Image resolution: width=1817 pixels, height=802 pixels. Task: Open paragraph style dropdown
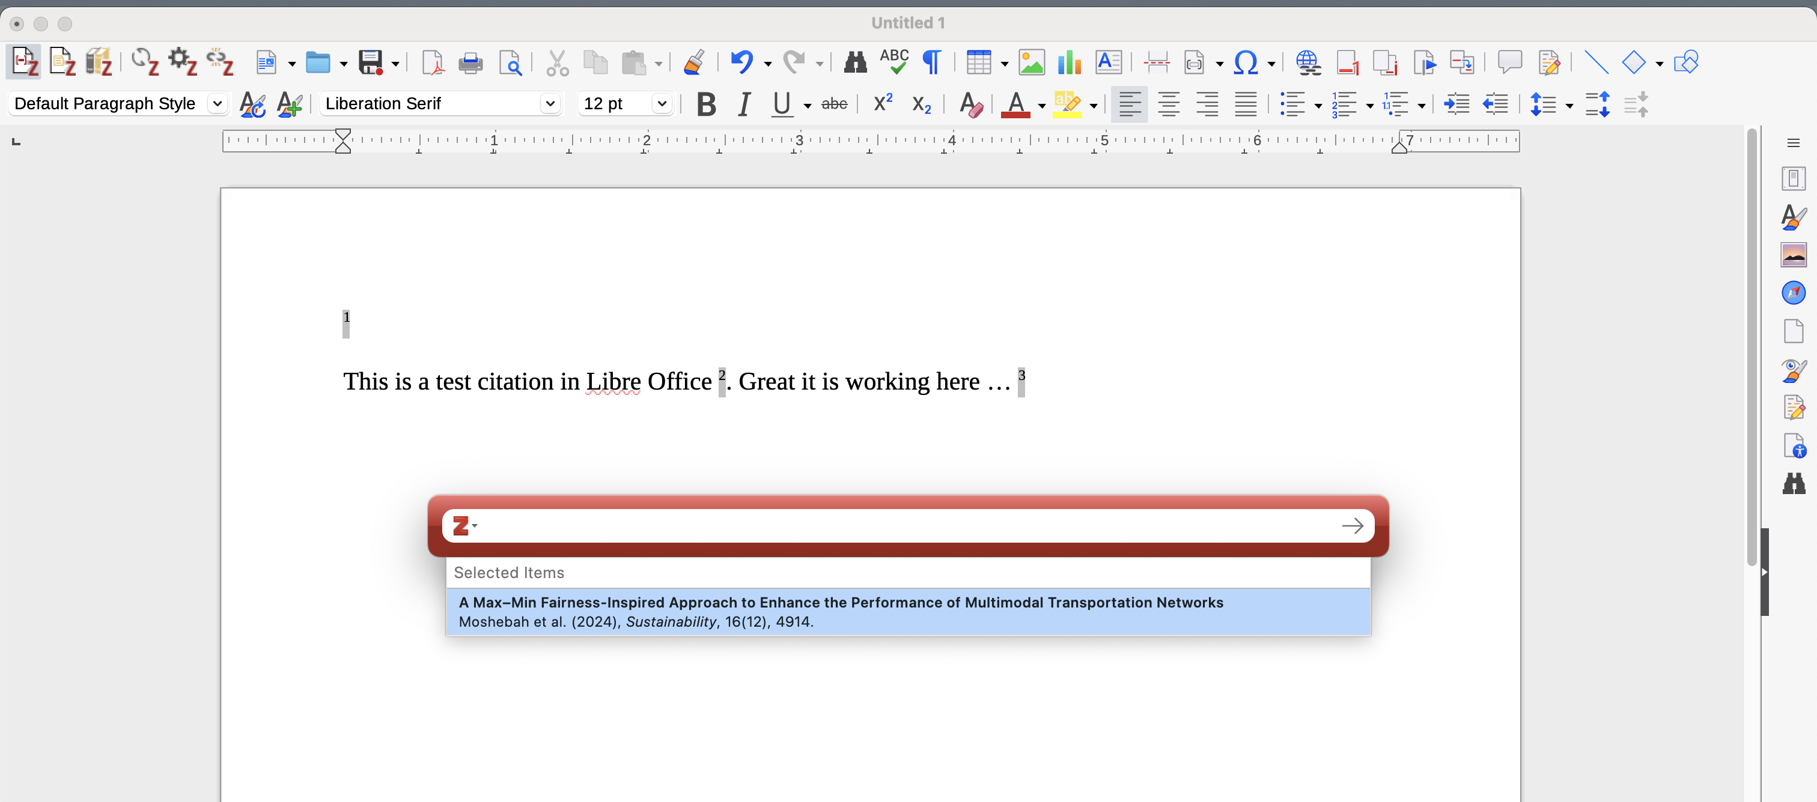point(218,104)
